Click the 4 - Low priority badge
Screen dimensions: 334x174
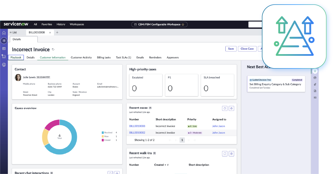192,126
